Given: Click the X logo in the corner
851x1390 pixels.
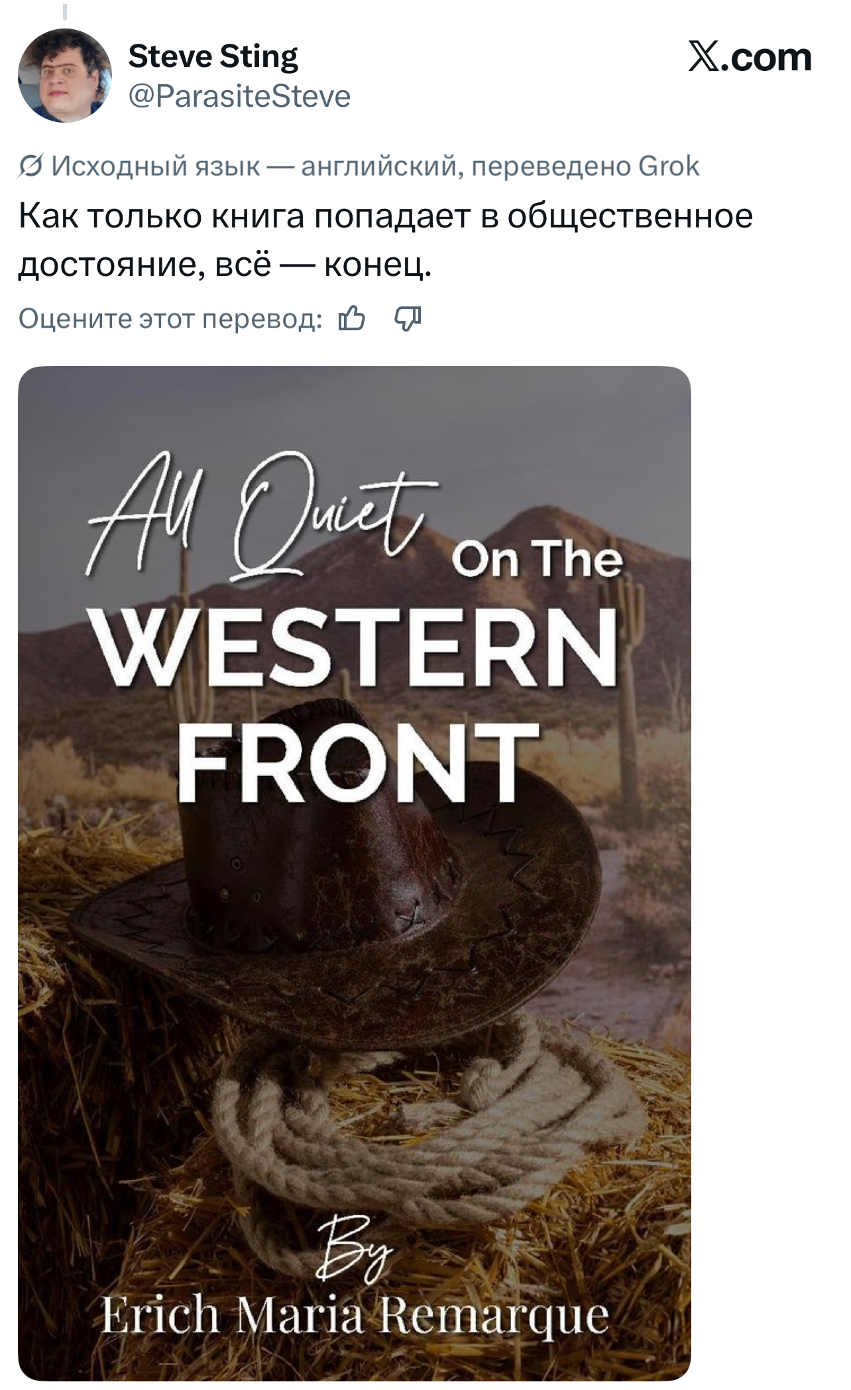Looking at the screenshot, I should (x=750, y=58).
